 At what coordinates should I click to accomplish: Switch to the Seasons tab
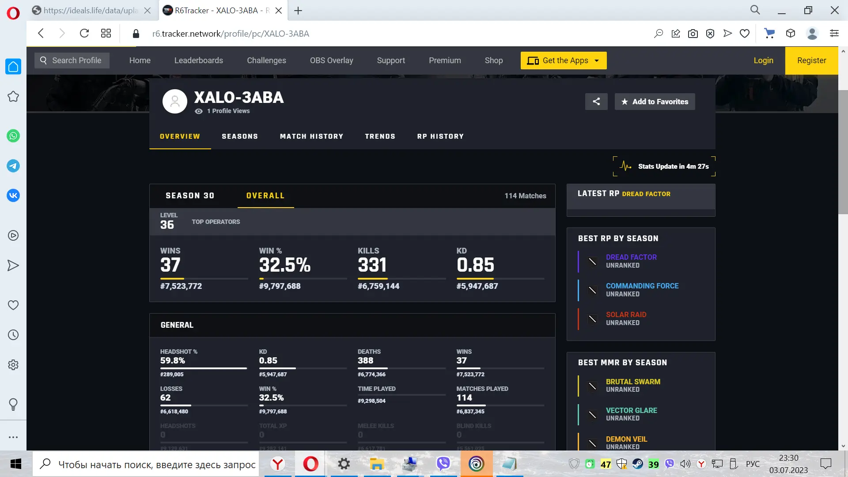(x=240, y=136)
